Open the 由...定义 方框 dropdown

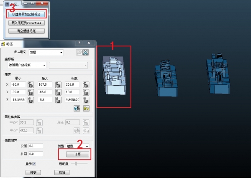click(46, 53)
